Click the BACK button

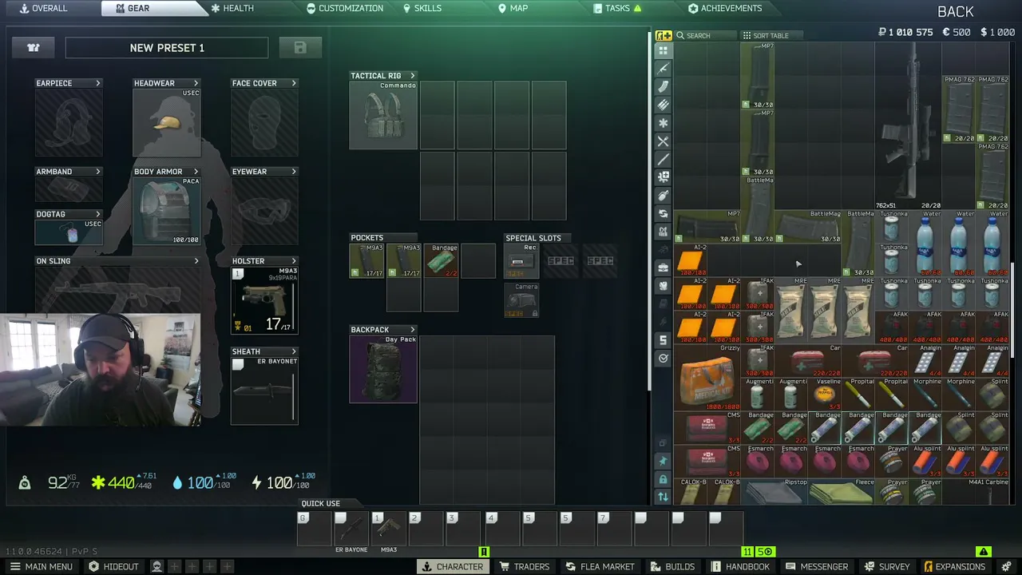click(956, 11)
